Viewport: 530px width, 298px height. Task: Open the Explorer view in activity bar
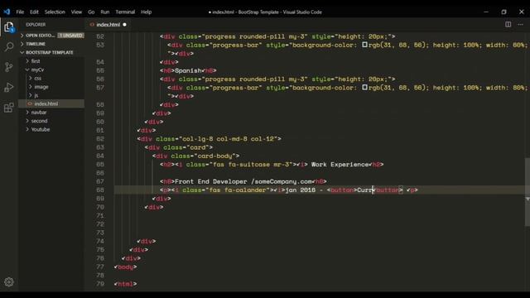(x=9, y=27)
